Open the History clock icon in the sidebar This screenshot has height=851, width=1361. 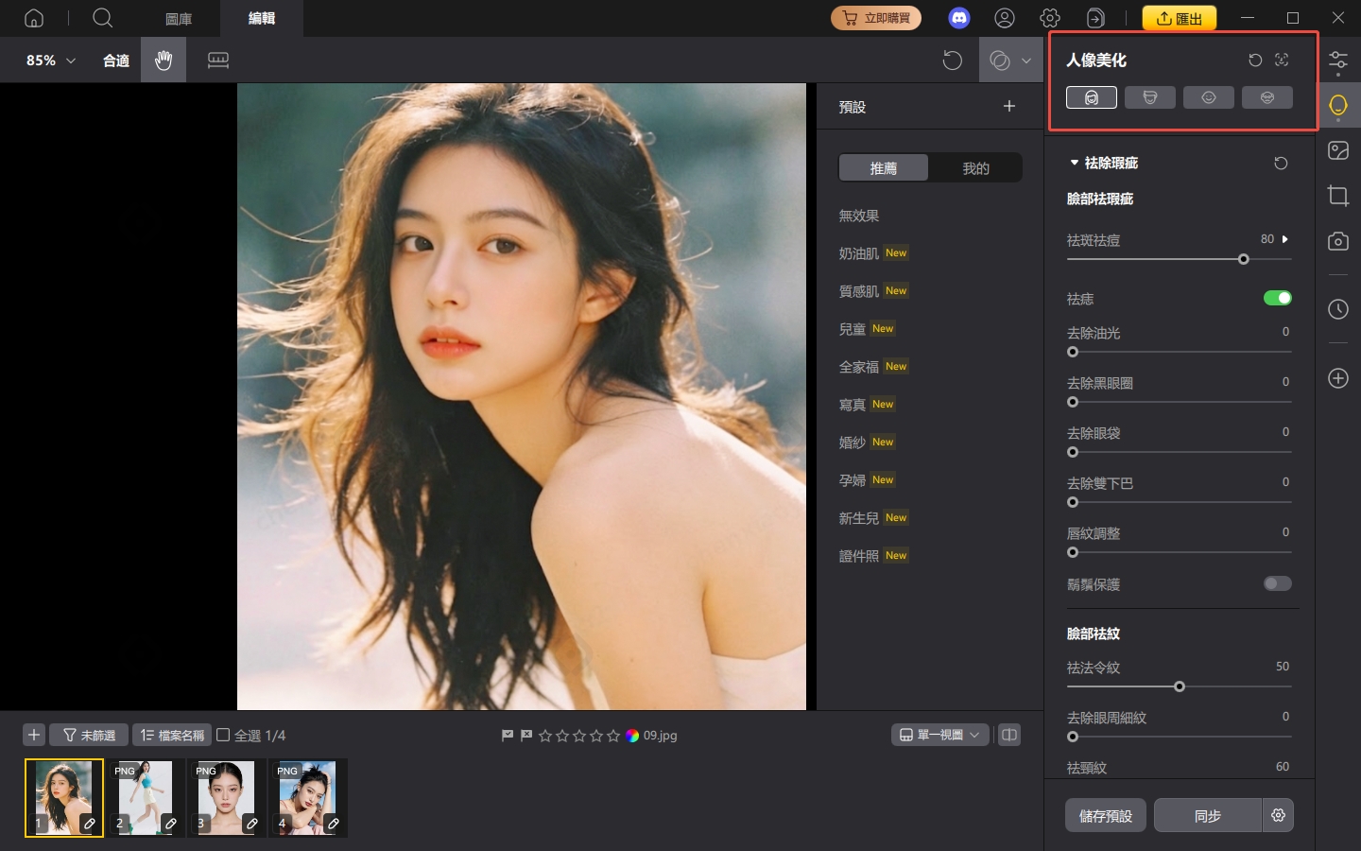pyautogui.click(x=1338, y=309)
